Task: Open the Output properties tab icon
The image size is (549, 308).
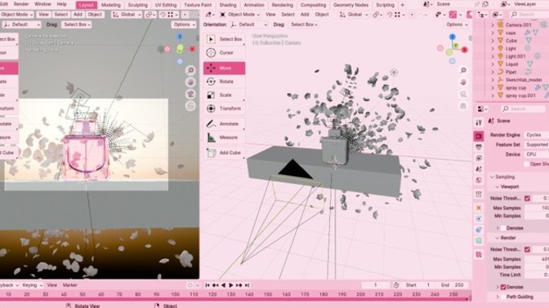Action: click(x=479, y=147)
